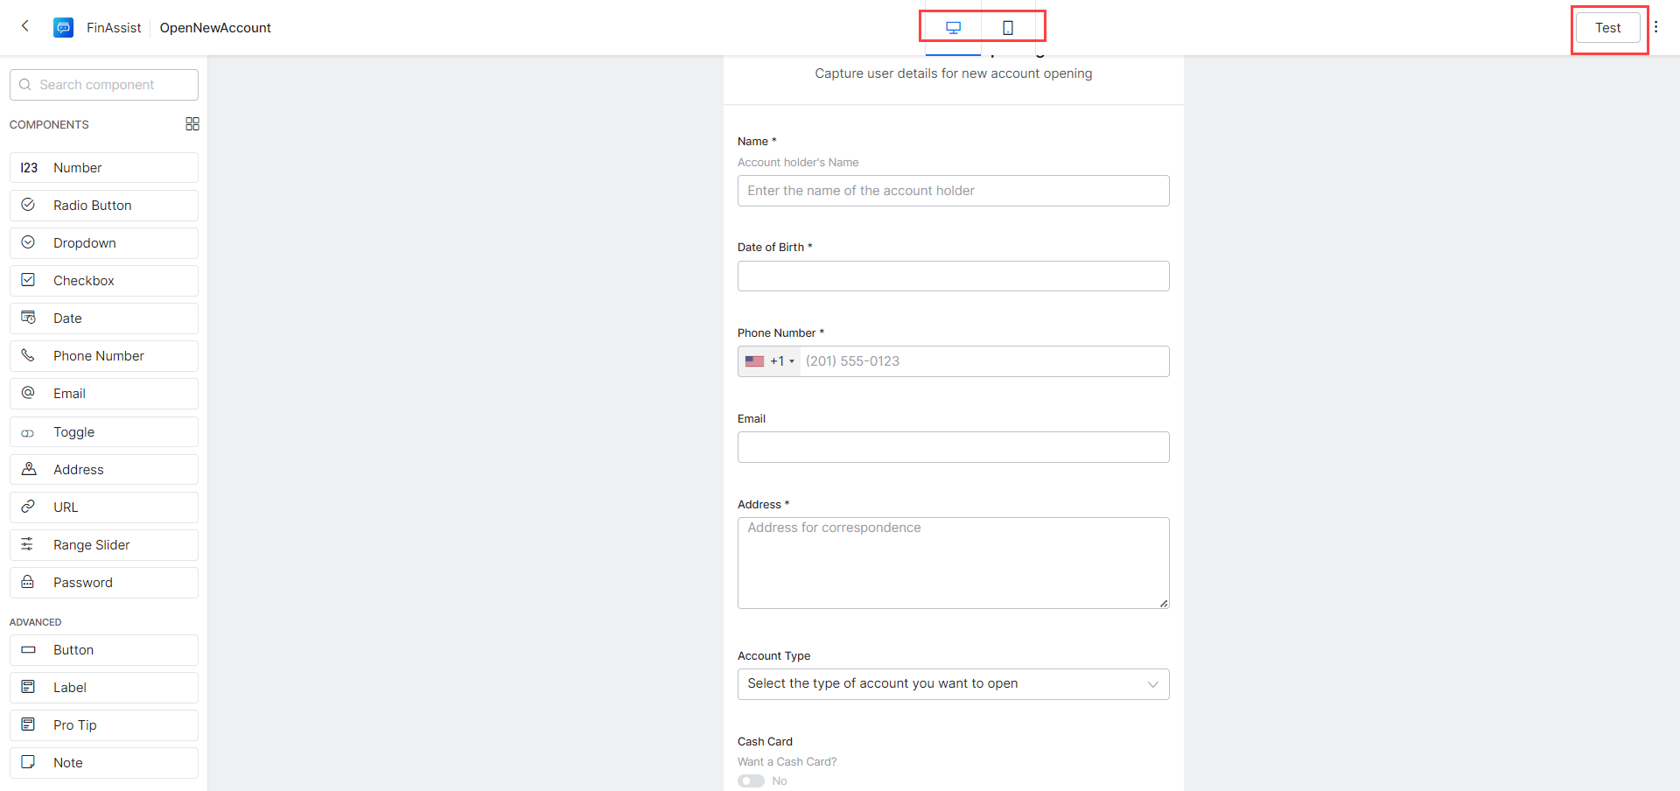The height and width of the screenshot is (791, 1680).
Task: Open the Account Type dropdown
Action: point(953,684)
